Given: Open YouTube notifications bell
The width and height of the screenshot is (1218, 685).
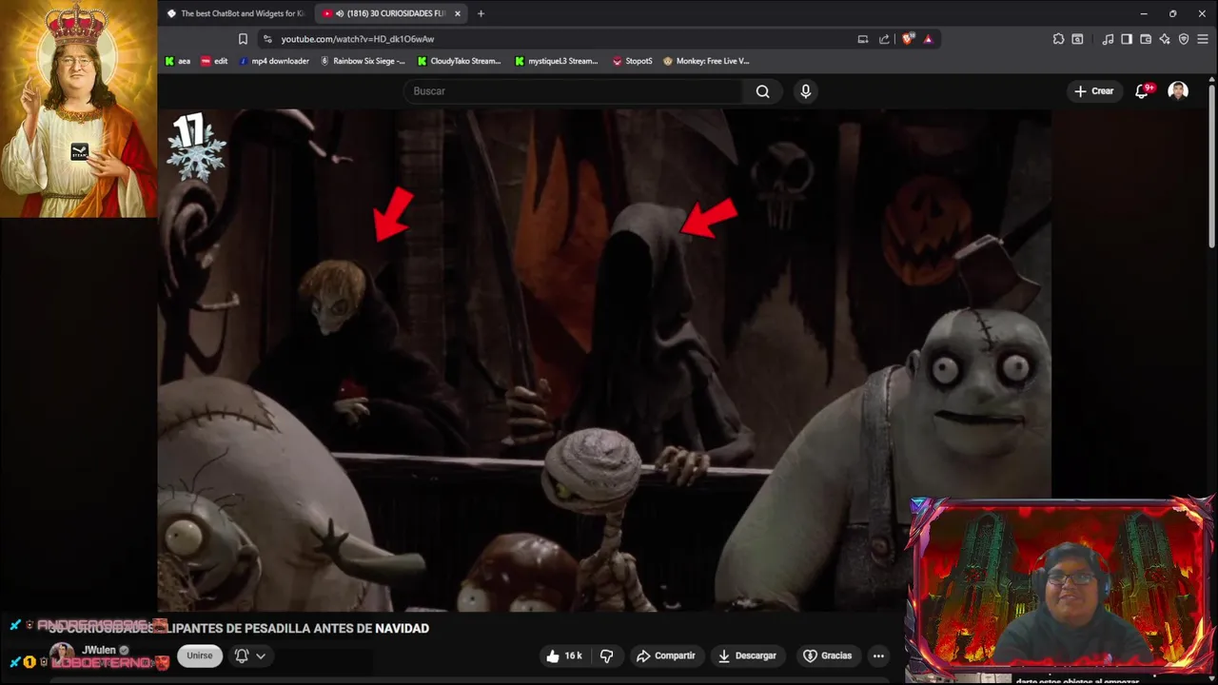Looking at the screenshot, I should click(1142, 91).
